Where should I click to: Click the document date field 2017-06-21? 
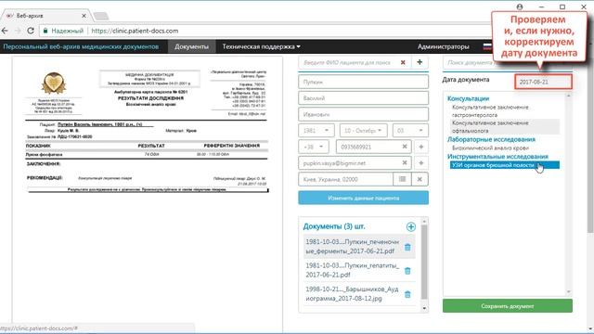coord(543,82)
